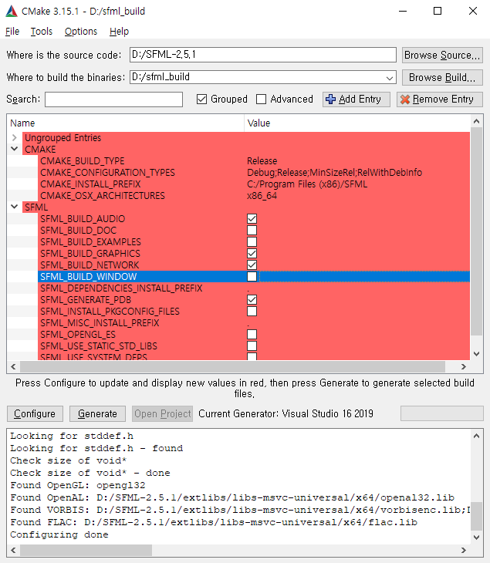The width and height of the screenshot is (490, 563).
Task: Maximize the CMake window
Action: click(438, 11)
